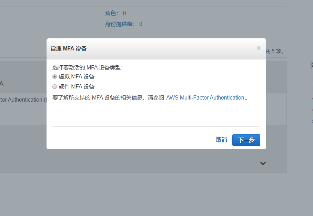Viewport: 313px width, 216px height.
Task: Open the 身份提供商 count link
Action: click(x=141, y=24)
